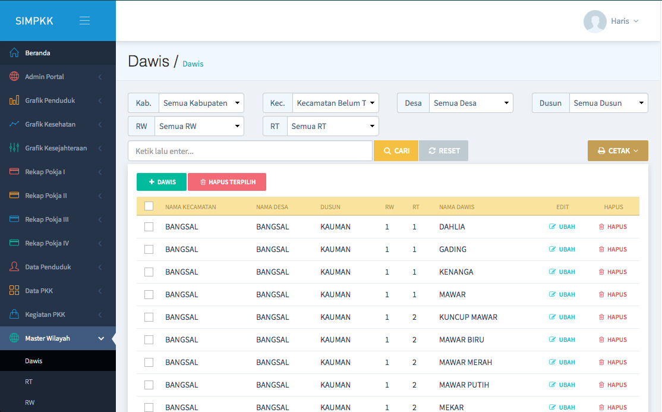The width and height of the screenshot is (662, 412).
Task: Click the Admin Portal globe icon
Action: click(x=14, y=77)
